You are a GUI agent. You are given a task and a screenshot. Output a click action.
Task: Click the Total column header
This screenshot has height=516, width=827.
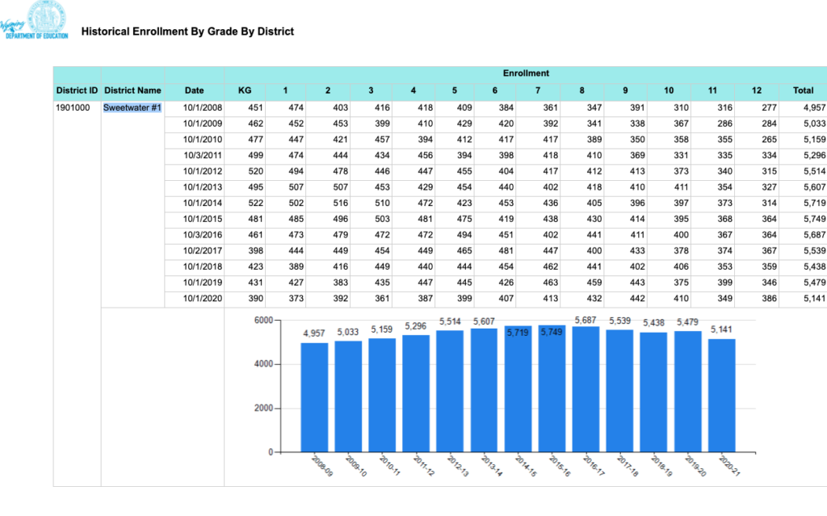tap(803, 90)
